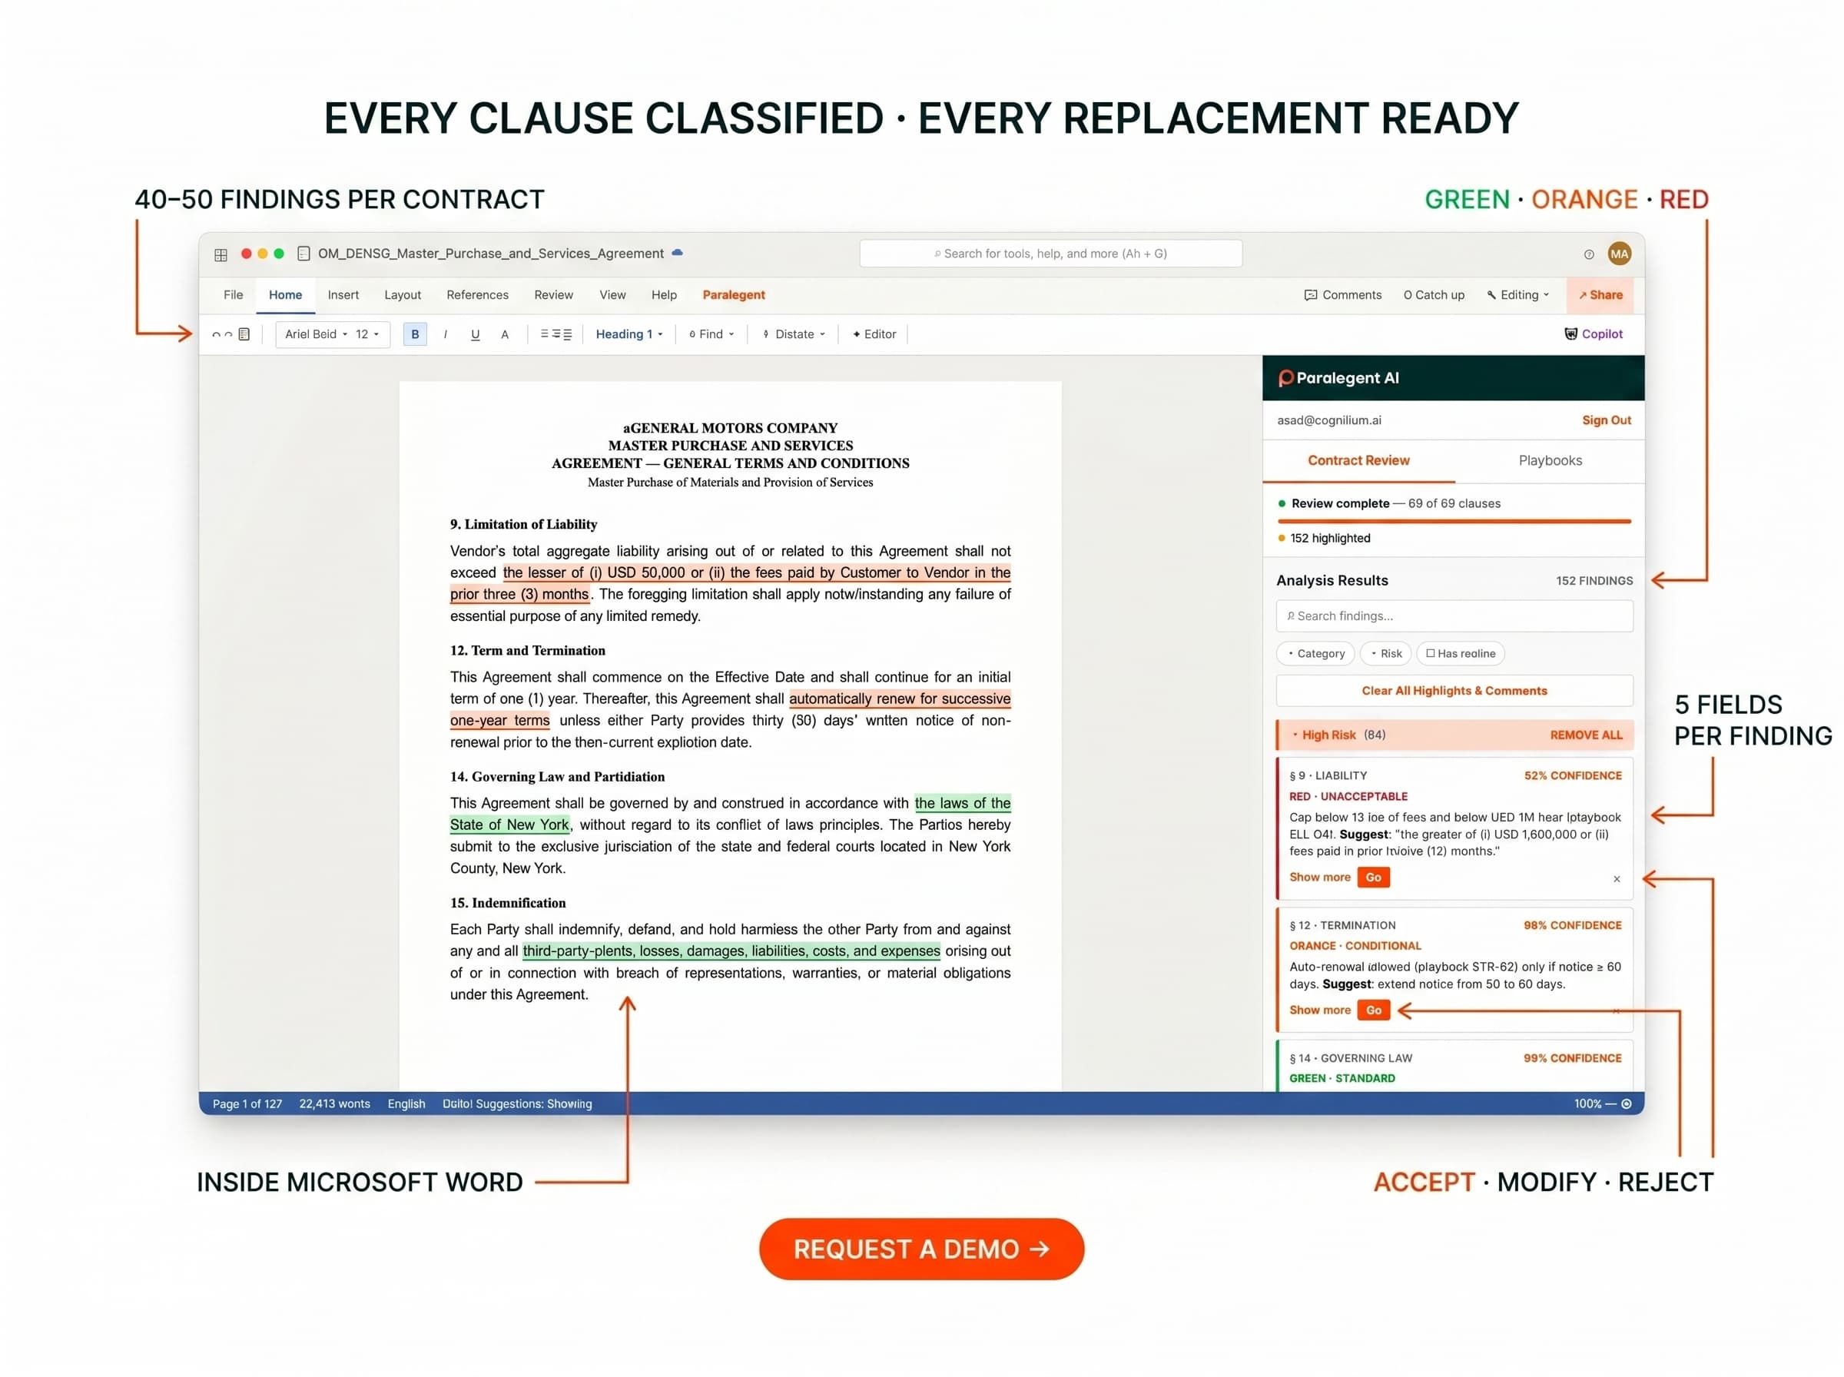Open the Editing mode dropdown
Viewport: 1844px width, 1377px height.
pos(1518,295)
